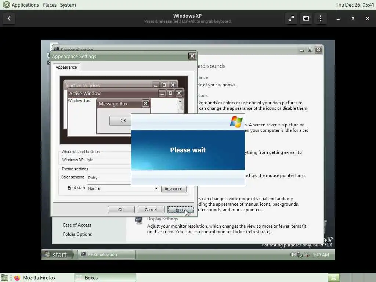The width and height of the screenshot is (376, 282).
Task: Click the XP Start button
Action: point(58,254)
